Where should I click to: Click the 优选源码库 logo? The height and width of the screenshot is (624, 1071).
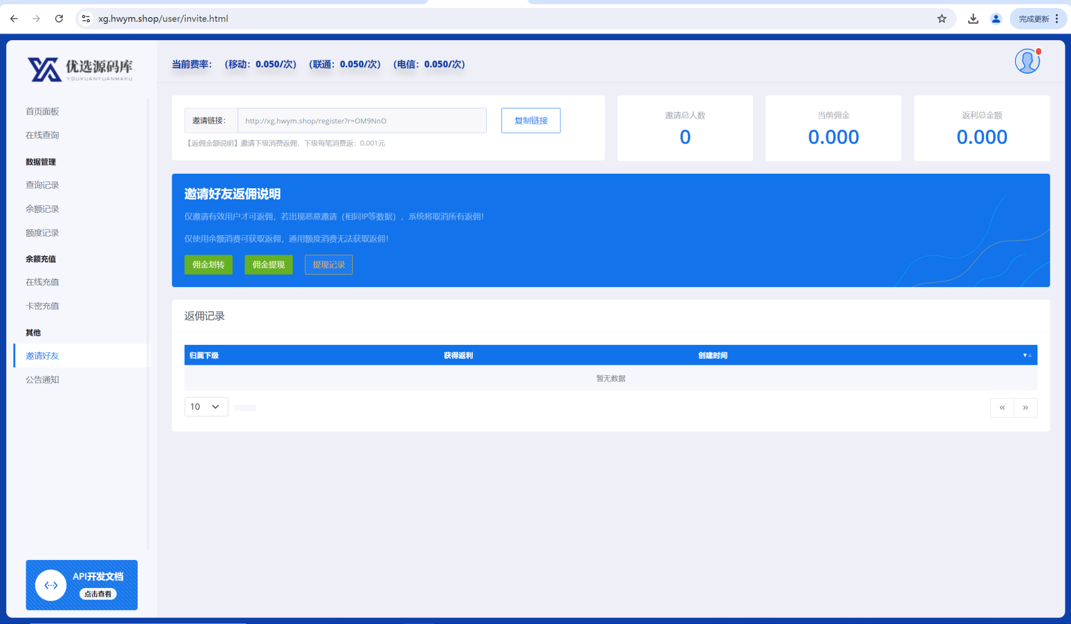(80, 69)
